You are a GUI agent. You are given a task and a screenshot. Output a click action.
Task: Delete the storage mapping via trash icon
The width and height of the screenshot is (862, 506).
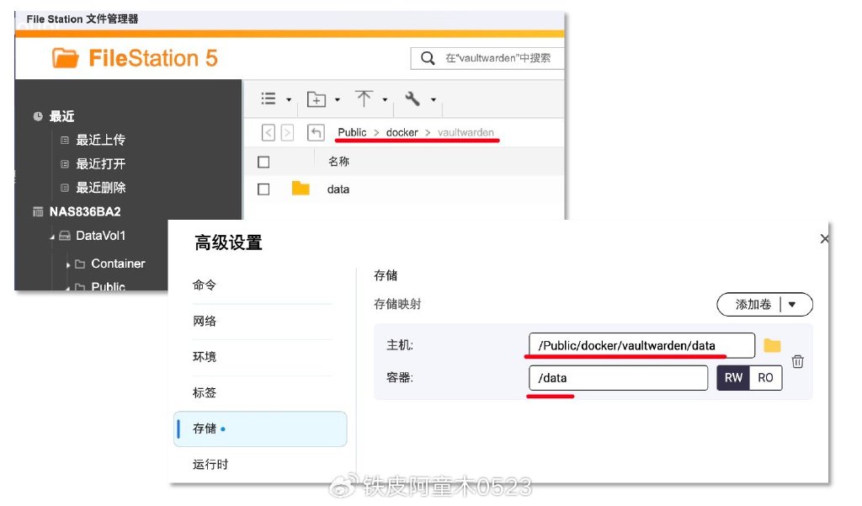(797, 360)
